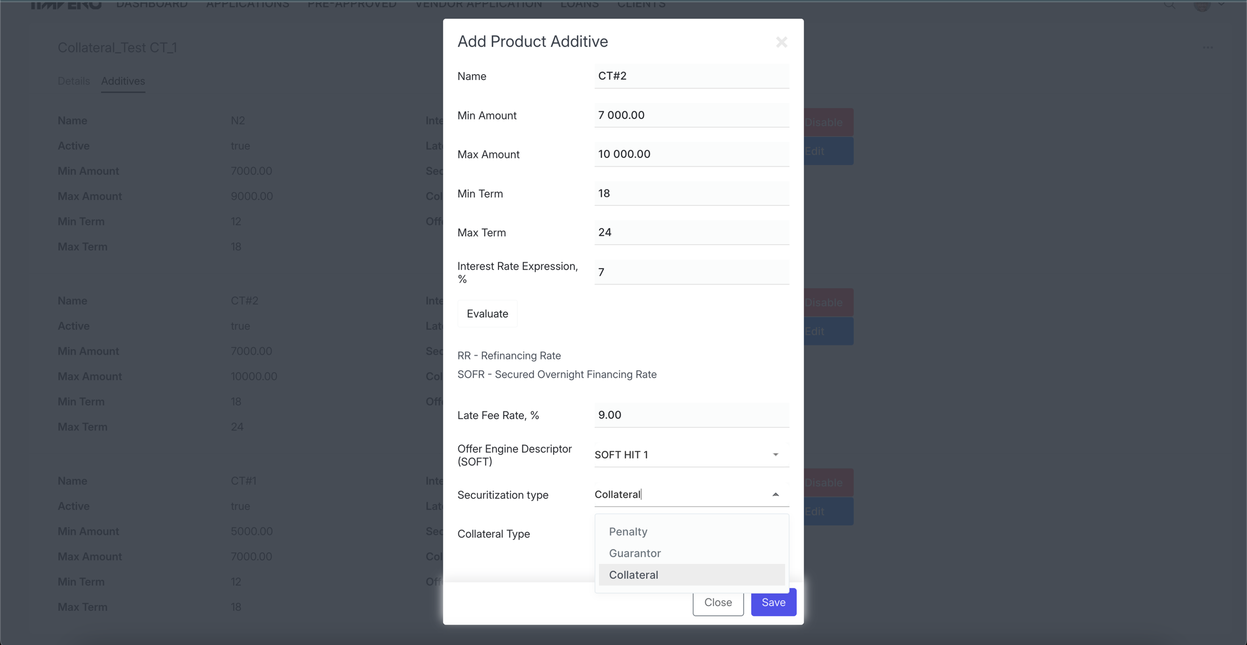1247x645 pixels.
Task: Select Penalty from the securitization list
Action: pyautogui.click(x=628, y=531)
